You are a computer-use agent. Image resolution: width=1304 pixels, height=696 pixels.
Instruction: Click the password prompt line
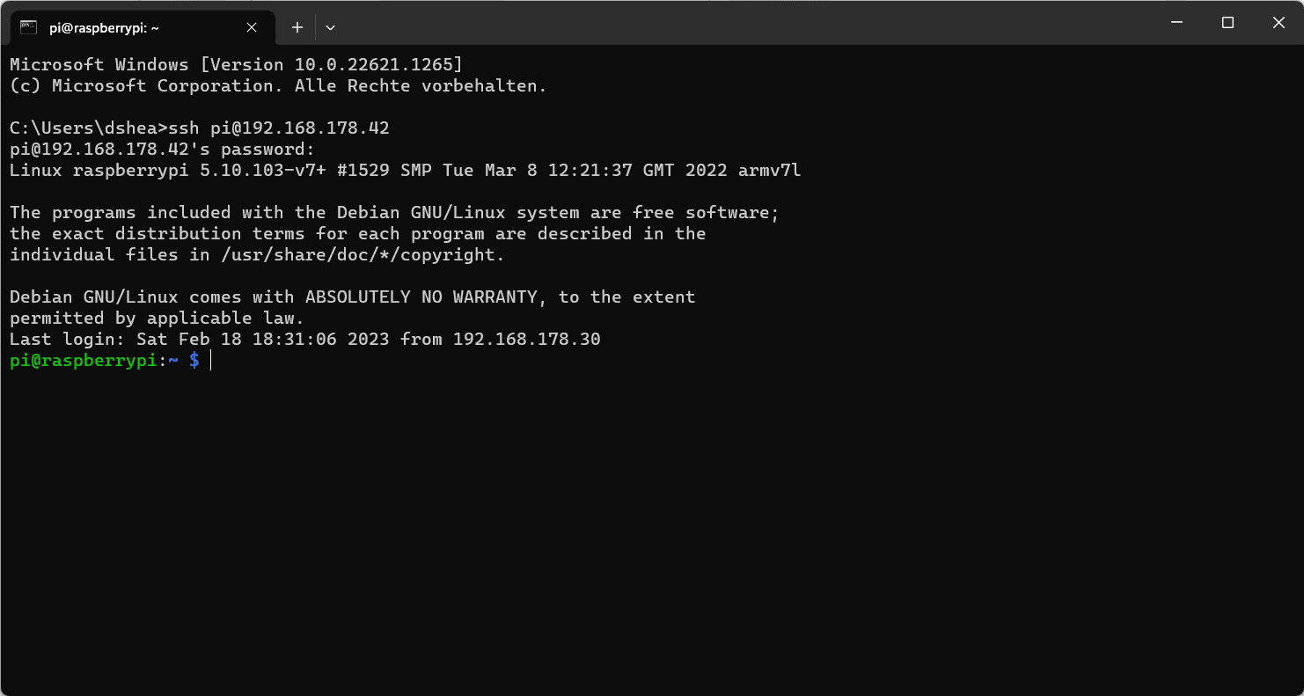[162, 150]
